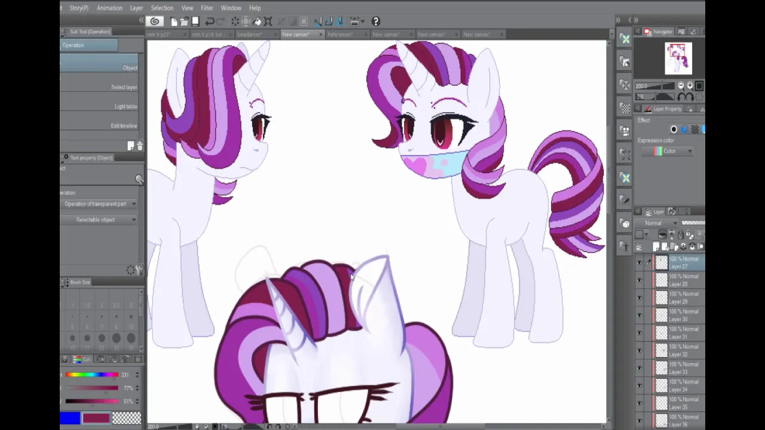The image size is (765, 430).
Task: Switch to Color Slider tab
Action: point(82,359)
